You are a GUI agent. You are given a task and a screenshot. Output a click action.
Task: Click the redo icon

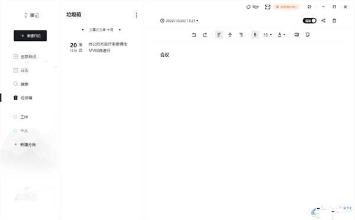tap(205, 35)
